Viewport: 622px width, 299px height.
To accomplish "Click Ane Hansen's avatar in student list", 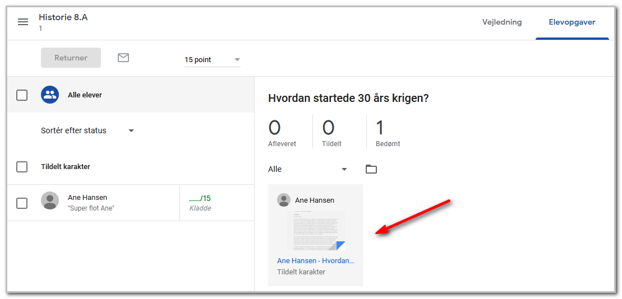I will 50,200.
